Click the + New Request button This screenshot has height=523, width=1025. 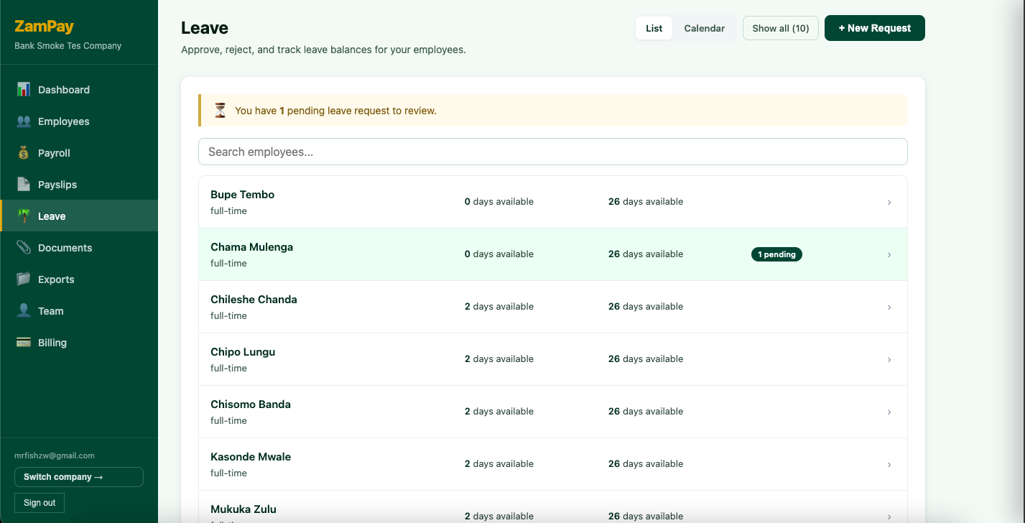pos(875,28)
